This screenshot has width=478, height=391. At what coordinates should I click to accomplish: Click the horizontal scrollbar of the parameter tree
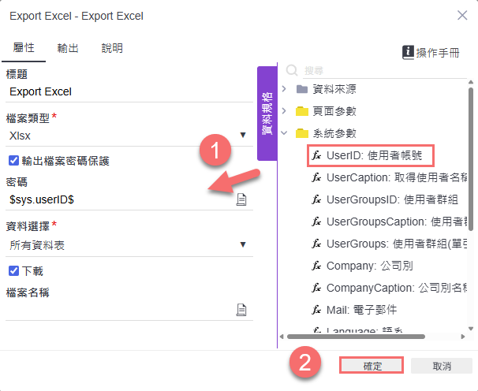click(356, 337)
